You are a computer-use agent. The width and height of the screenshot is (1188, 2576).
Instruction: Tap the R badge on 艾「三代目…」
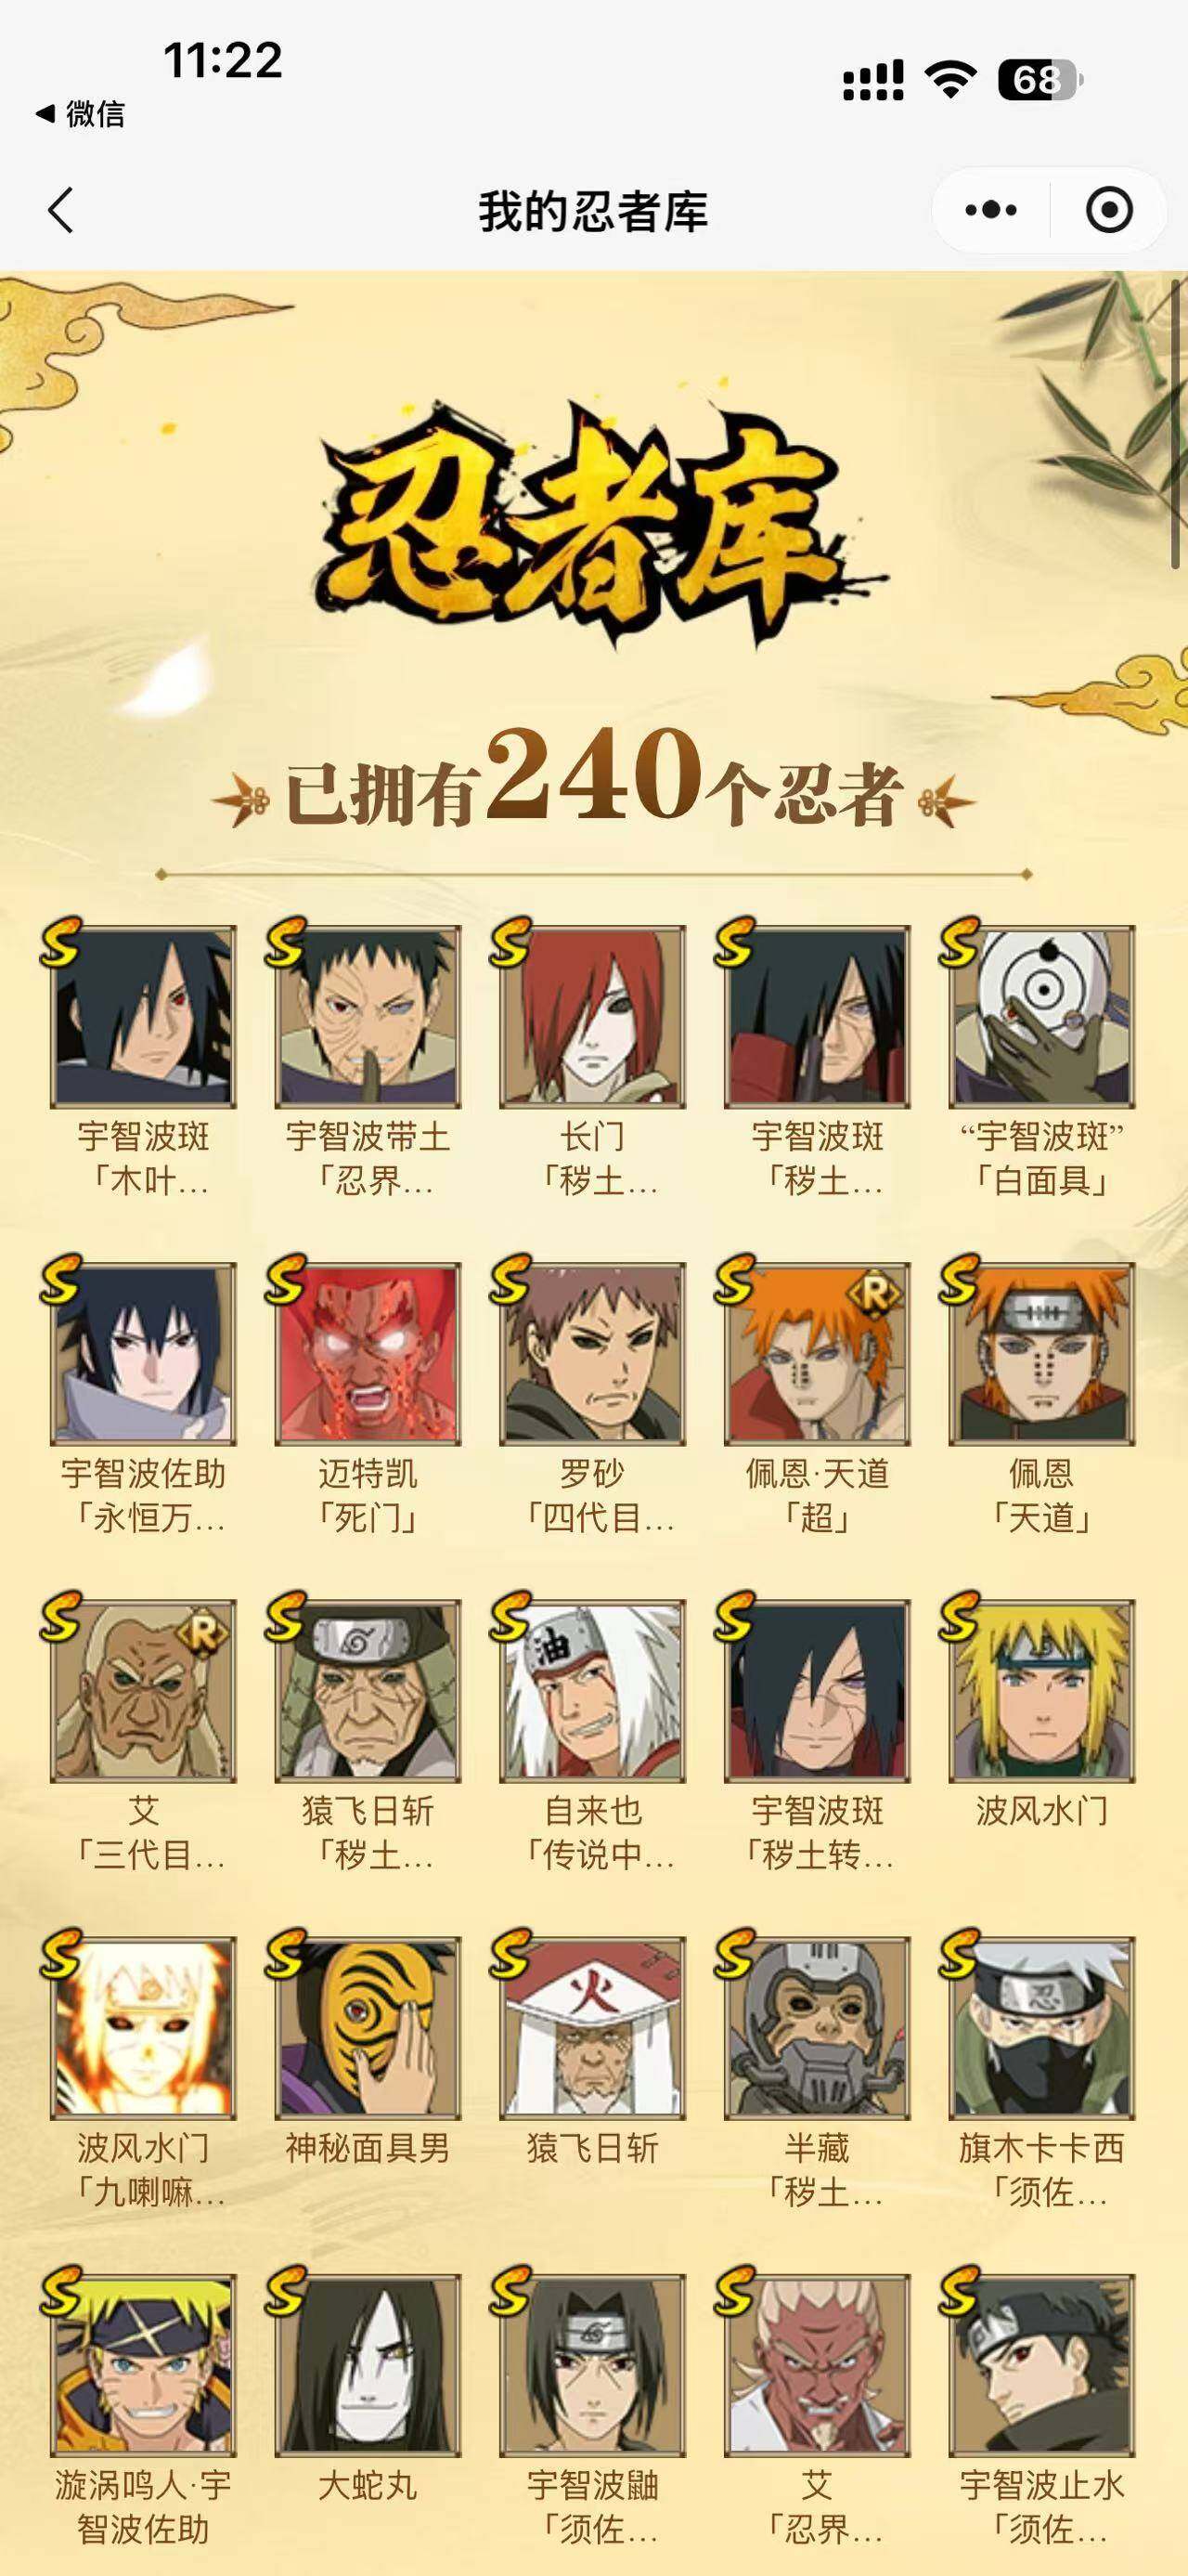coord(200,1632)
